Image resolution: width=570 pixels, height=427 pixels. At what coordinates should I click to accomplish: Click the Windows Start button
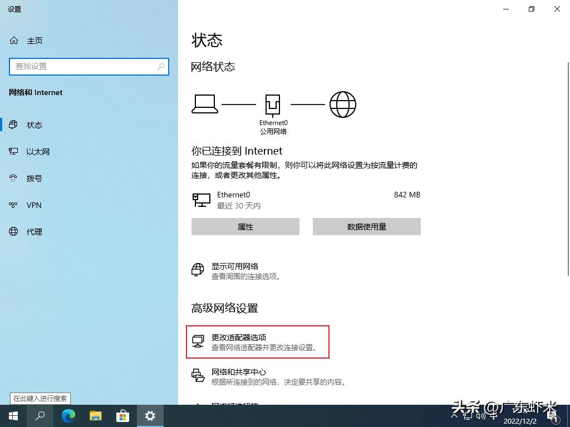point(13,415)
